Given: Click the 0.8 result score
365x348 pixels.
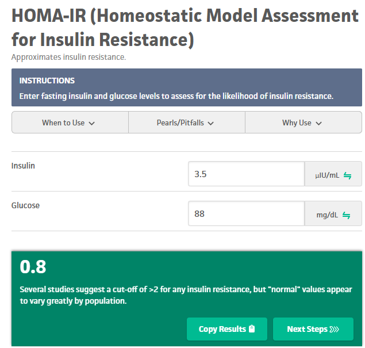Looking at the screenshot, I should pos(33,267).
